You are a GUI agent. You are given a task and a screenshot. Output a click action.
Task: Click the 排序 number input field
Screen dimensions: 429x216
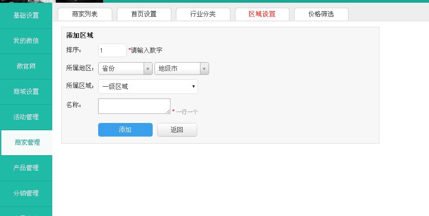coord(112,50)
